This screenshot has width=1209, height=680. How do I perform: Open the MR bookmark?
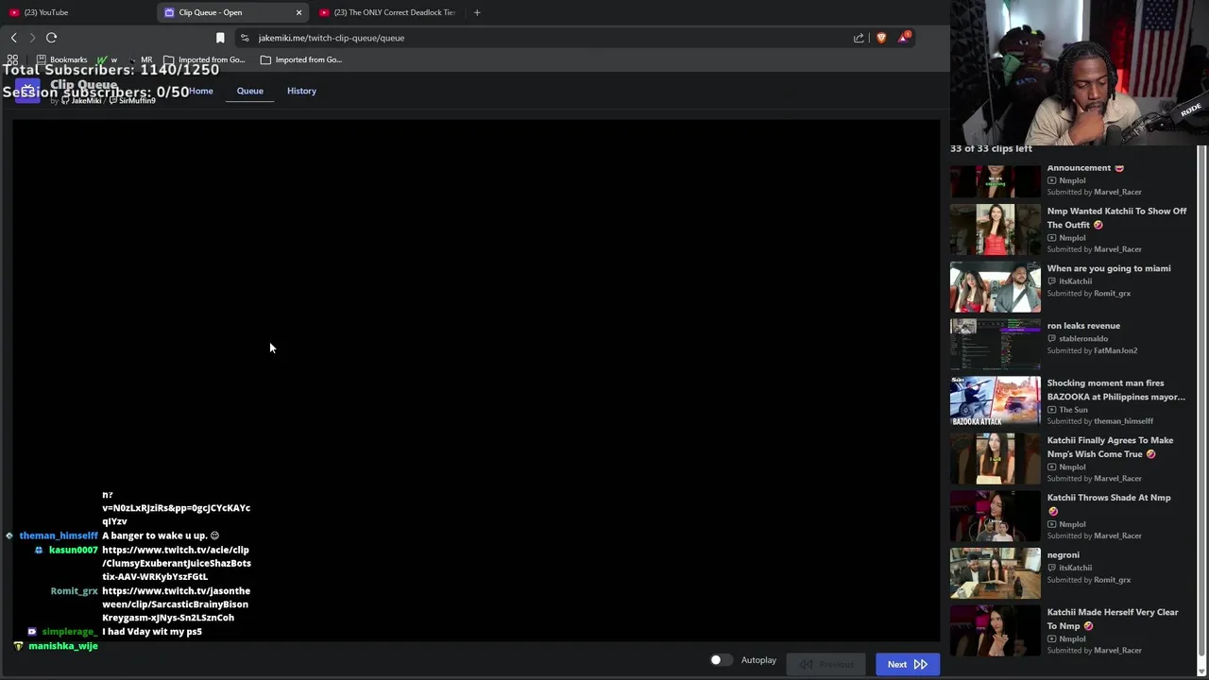pos(140,59)
